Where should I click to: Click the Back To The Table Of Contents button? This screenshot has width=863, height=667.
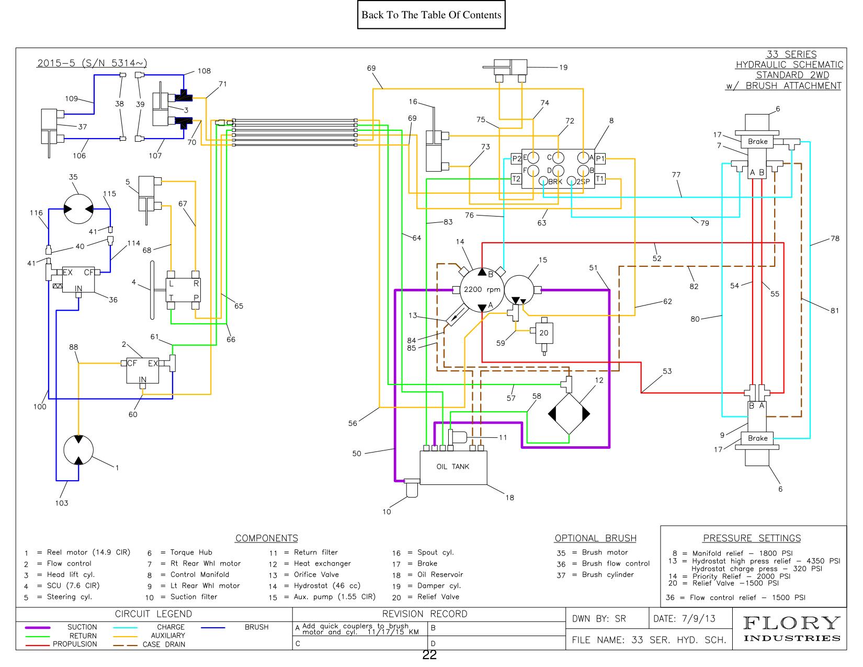432,15
